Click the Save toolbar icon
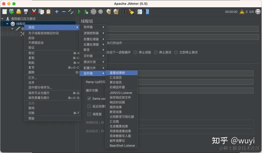 tap(26, 12)
